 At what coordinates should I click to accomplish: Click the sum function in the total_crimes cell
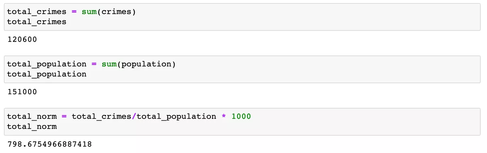[89, 12]
